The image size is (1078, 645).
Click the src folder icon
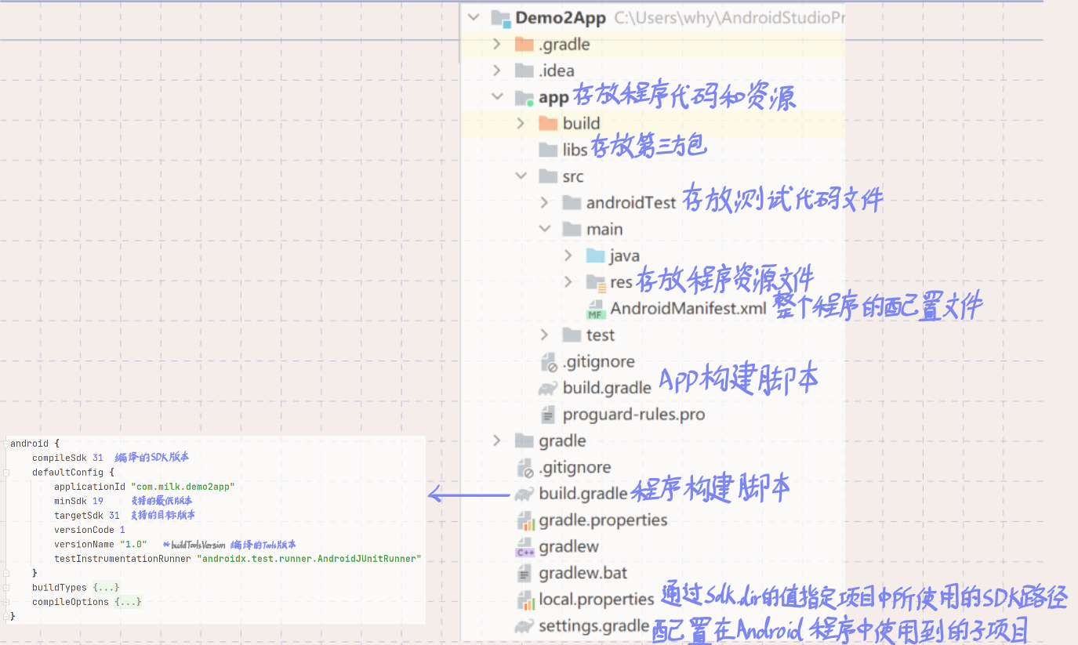click(x=548, y=176)
